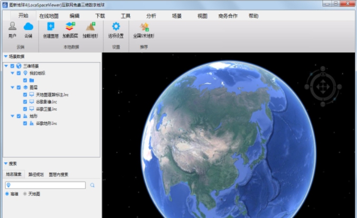Switch to the 路径规划 search tab
The image size is (357, 218).
[x=36, y=174]
